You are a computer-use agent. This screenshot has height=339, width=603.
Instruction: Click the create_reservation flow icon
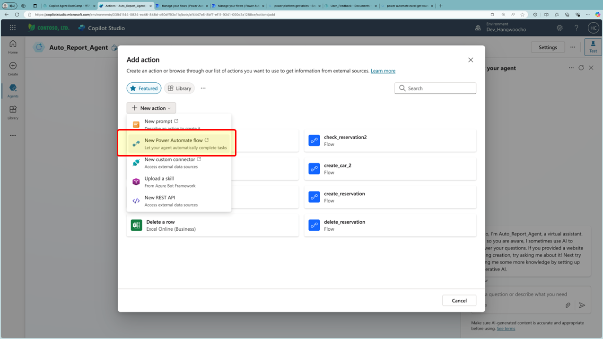pyautogui.click(x=314, y=197)
